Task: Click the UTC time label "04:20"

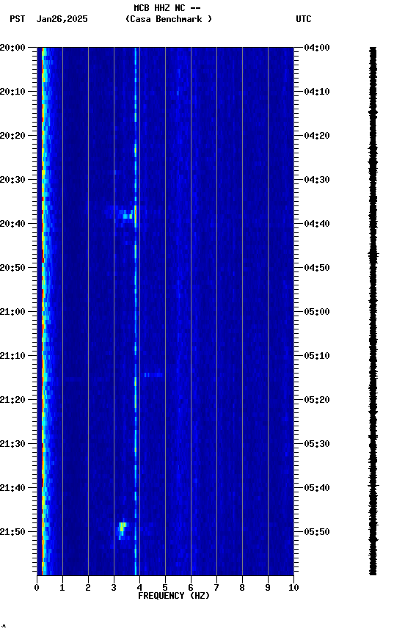Action: [x=317, y=136]
